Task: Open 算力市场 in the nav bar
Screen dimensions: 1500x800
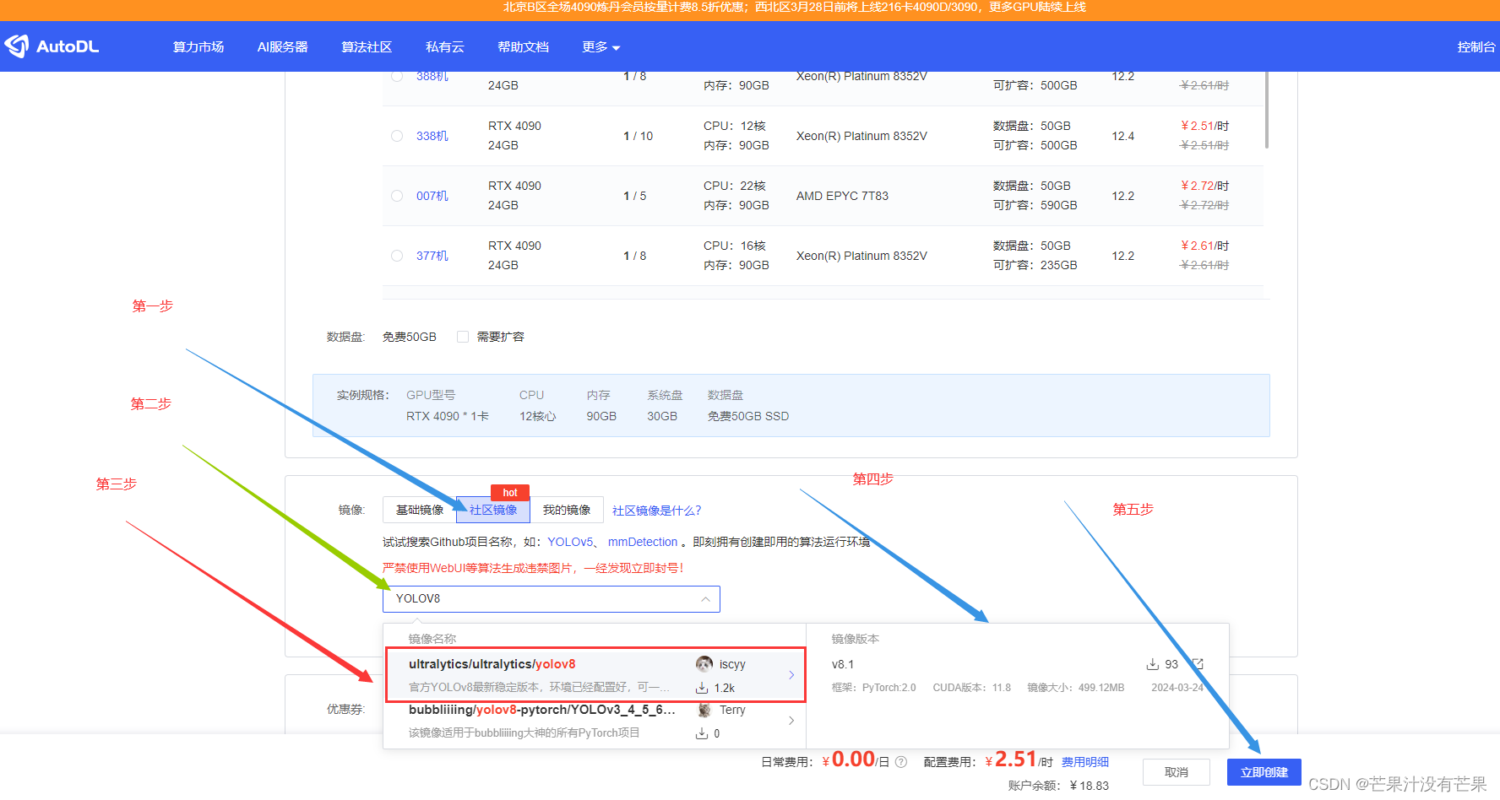Action: (198, 47)
